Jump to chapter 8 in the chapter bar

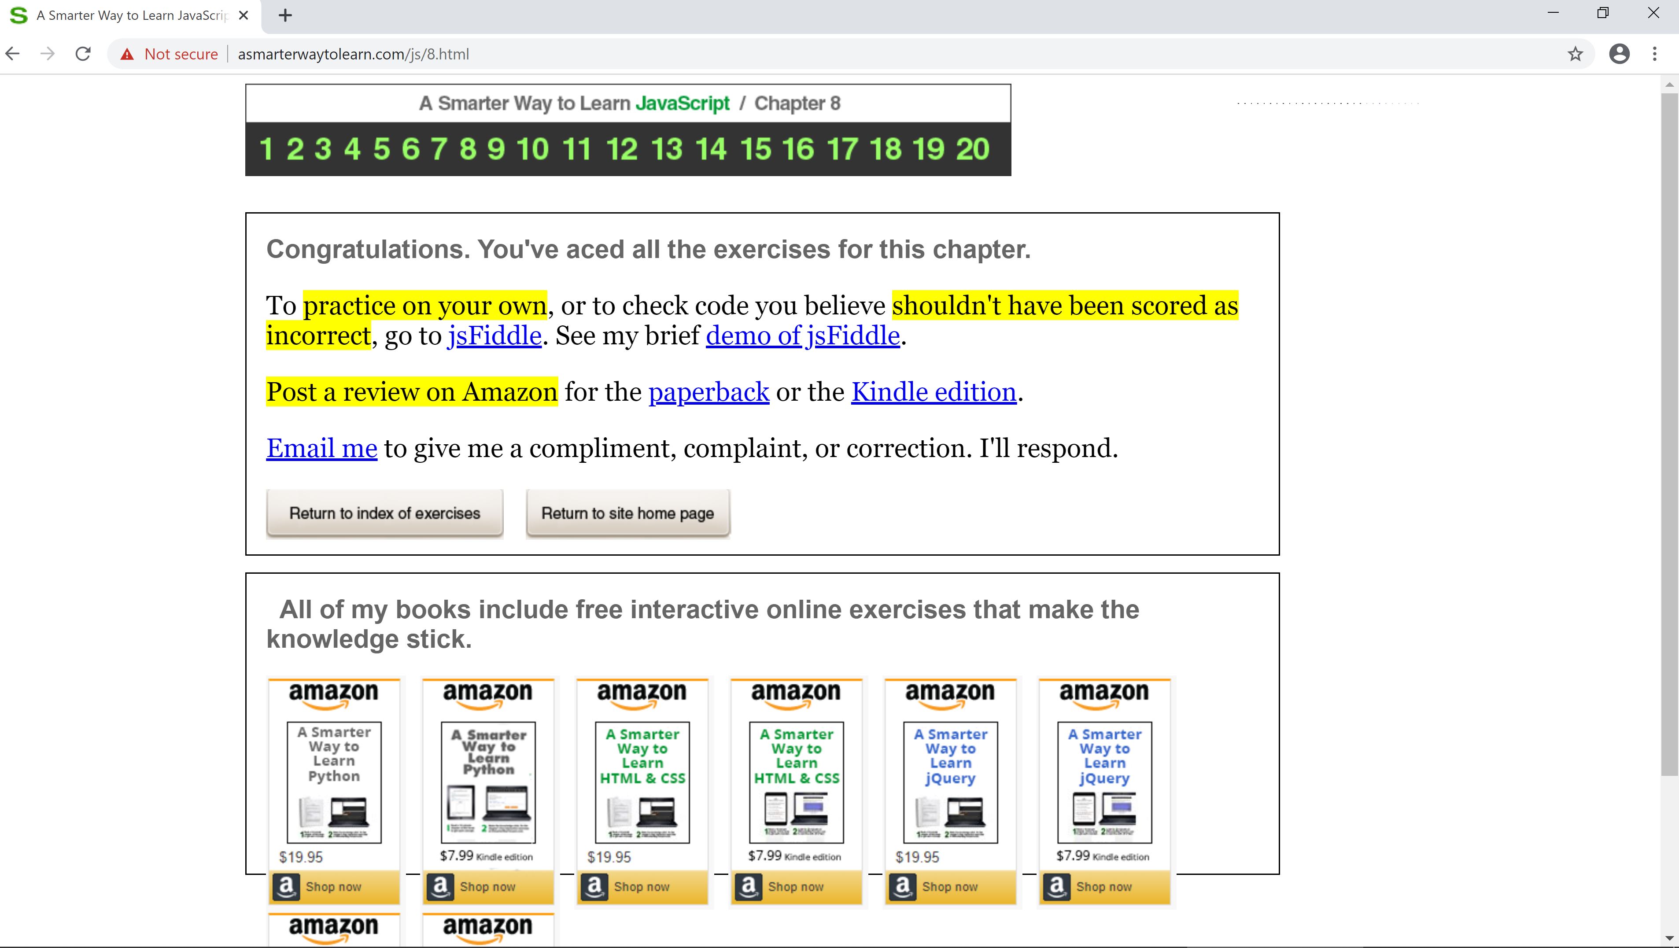[x=468, y=149]
